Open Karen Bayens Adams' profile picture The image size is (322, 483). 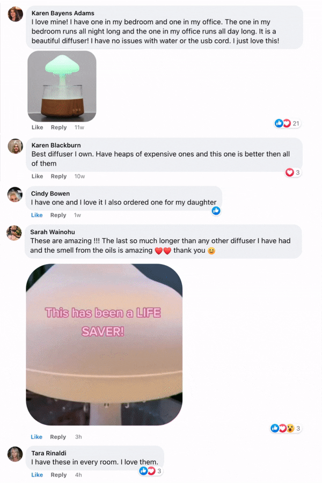(x=16, y=14)
